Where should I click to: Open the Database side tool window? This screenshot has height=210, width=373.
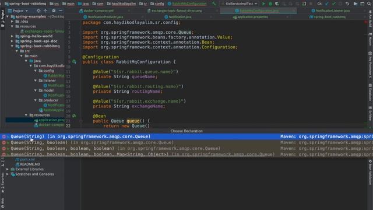(x=370, y=92)
